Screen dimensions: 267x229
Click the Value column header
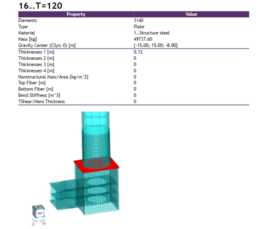[x=191, y=14]
